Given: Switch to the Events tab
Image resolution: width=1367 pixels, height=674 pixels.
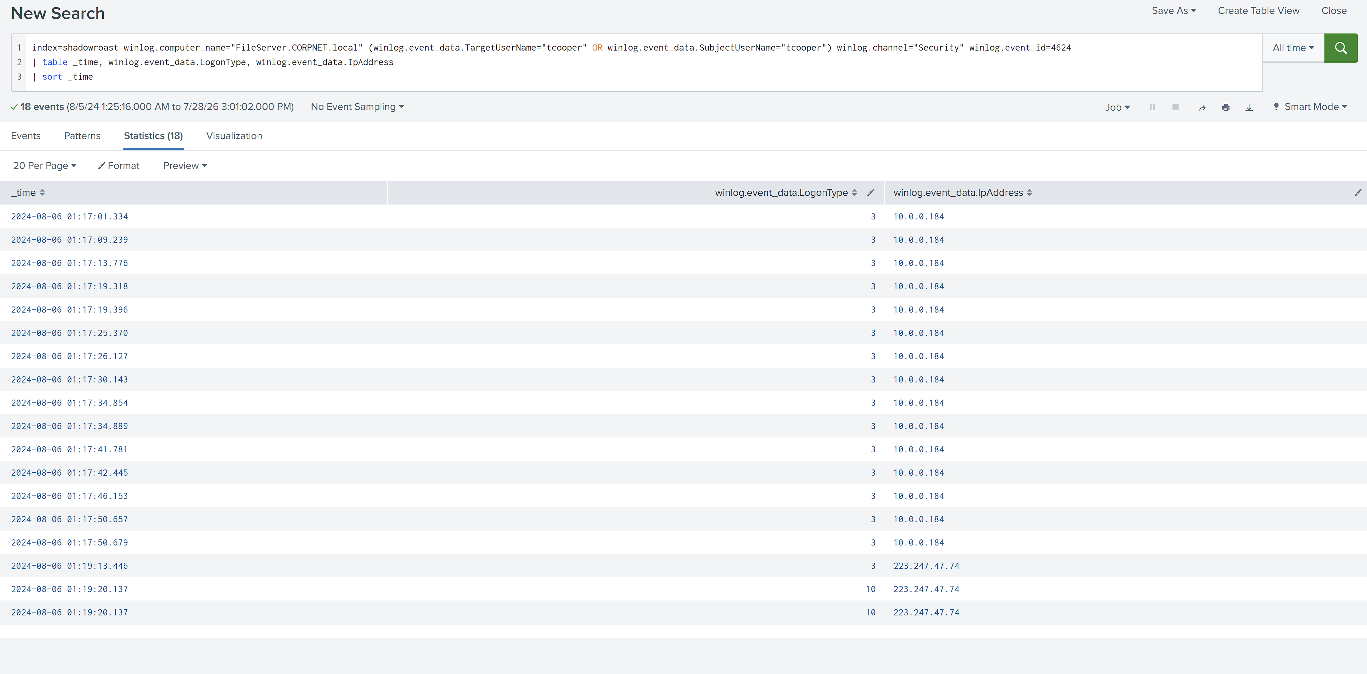Looking at the screenshot, I should (x=25, y=136).
